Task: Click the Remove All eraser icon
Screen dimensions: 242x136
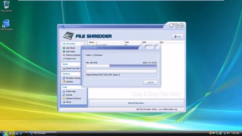Action: (x=64, y=59)
